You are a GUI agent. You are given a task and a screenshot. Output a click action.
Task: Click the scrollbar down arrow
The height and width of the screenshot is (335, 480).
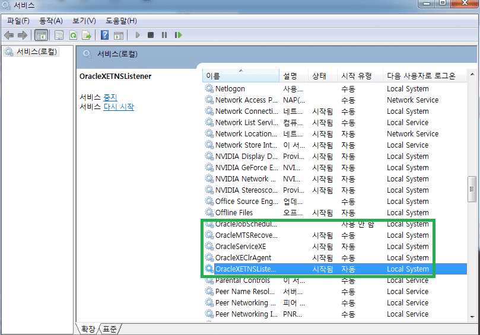click(x=472, y=317)
